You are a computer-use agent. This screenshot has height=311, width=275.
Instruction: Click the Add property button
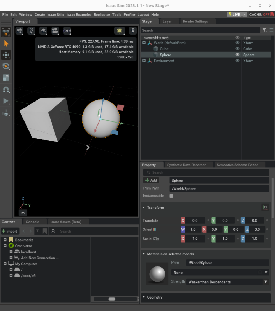pyautogui.click(x=151, y=180)
